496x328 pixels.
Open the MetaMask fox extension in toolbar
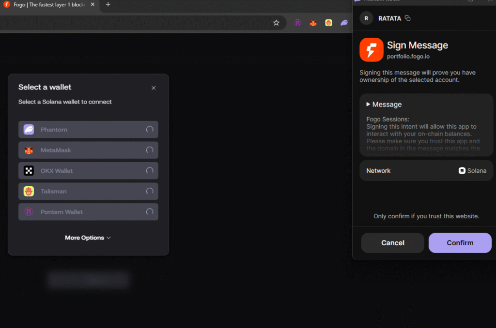point(313,23)
